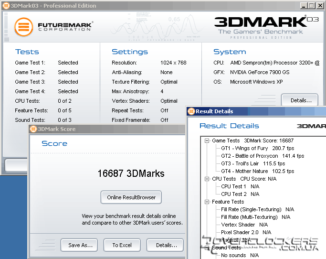Collapse the Game Tests tree node
Viewport: 326px width, 259px height.
click(207, 141)
